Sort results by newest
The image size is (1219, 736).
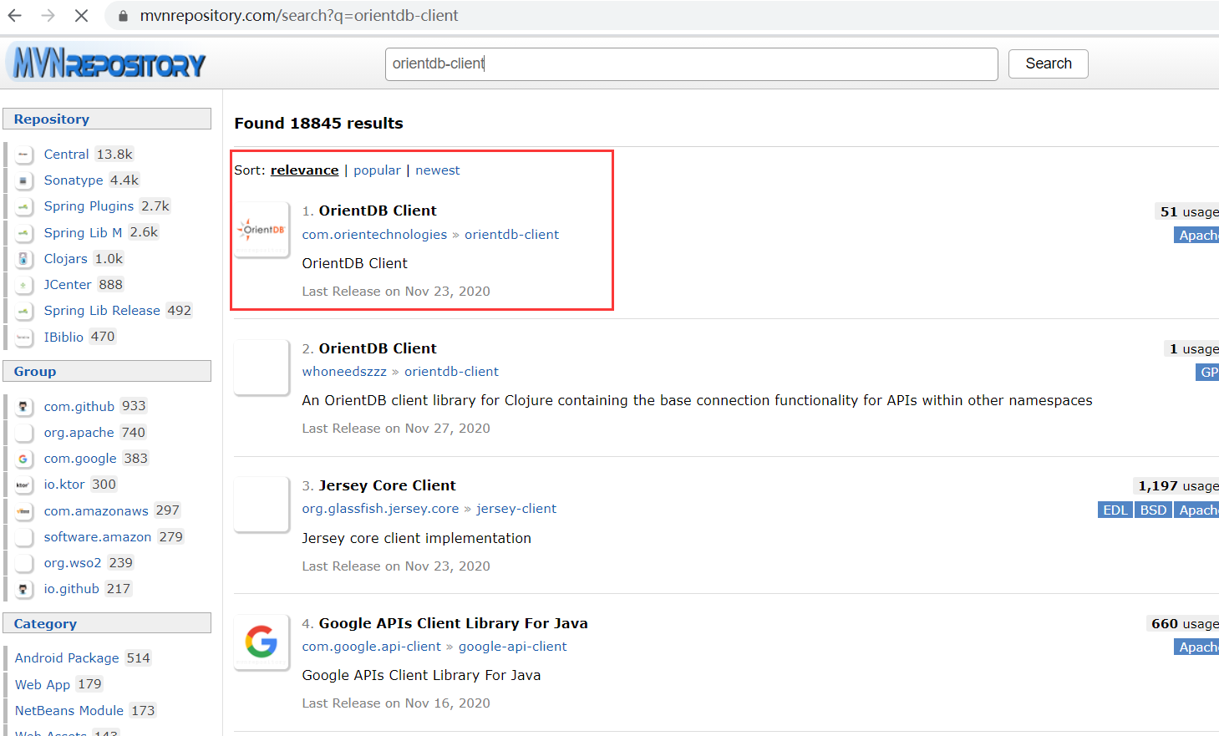click(438, 170)
